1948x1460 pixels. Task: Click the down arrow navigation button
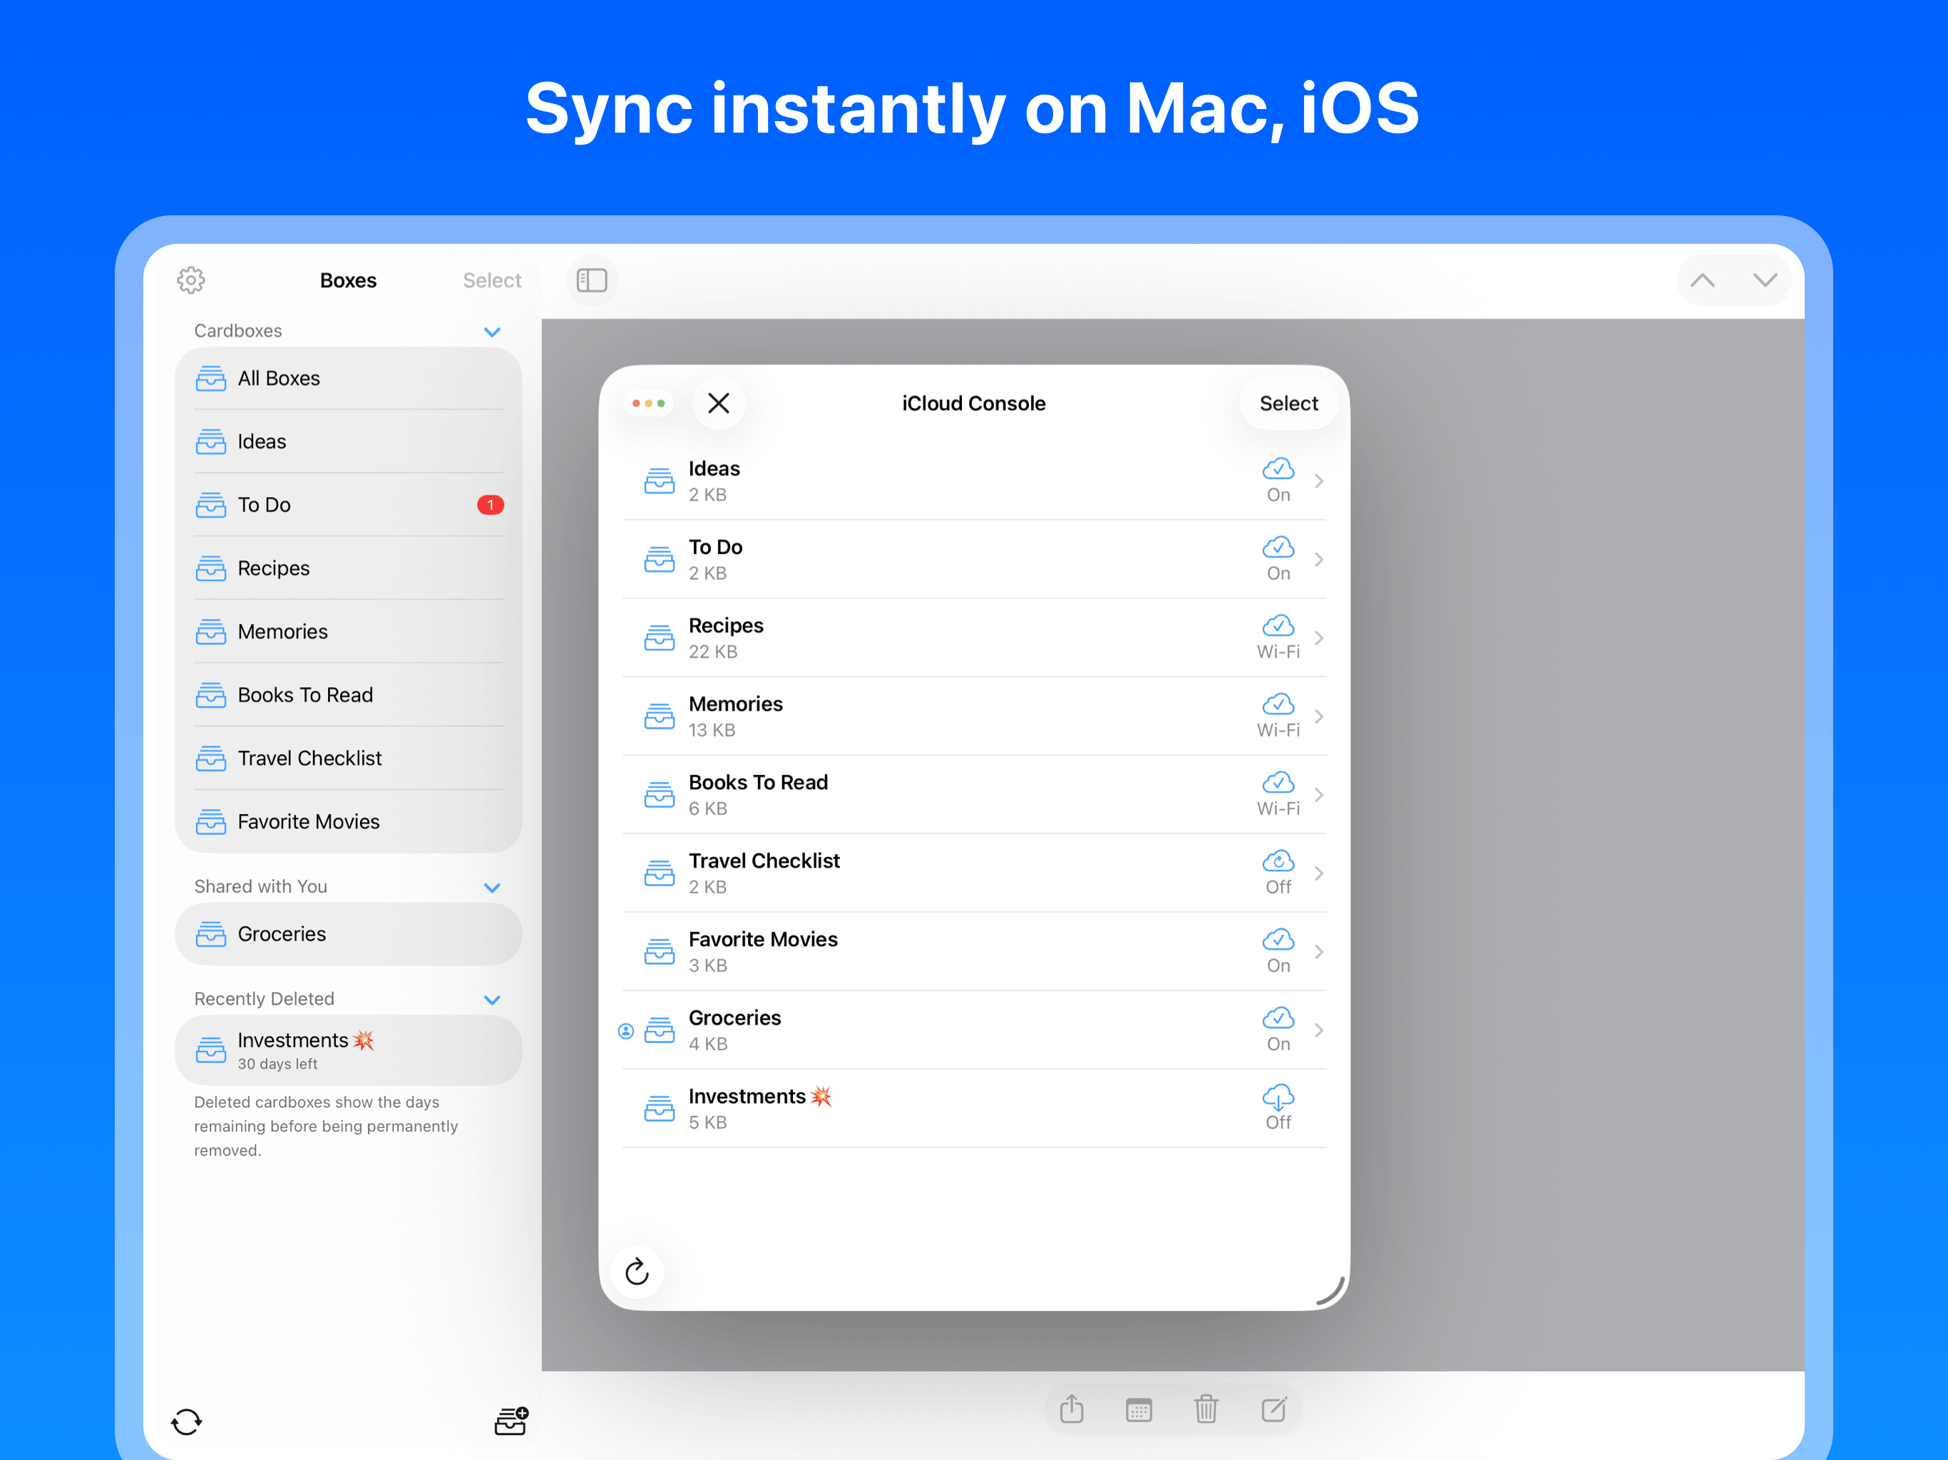1765,280
